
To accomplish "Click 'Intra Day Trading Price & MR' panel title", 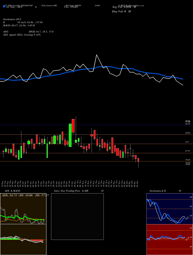I will 71,191.
